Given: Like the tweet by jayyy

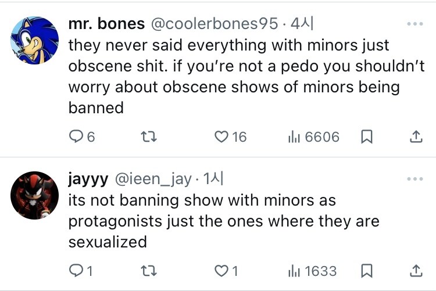Looking at the screenshot, I should (x=222, y=271).
